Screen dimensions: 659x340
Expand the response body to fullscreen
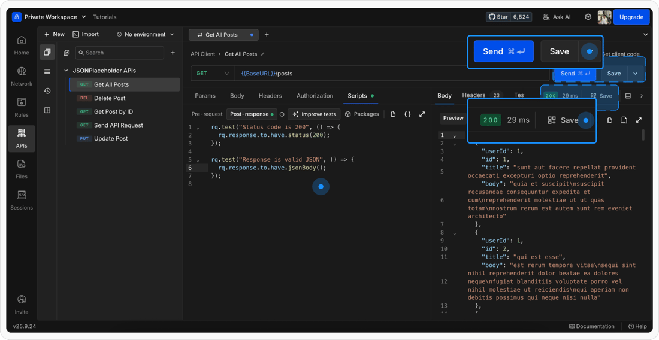pos(639,120)
